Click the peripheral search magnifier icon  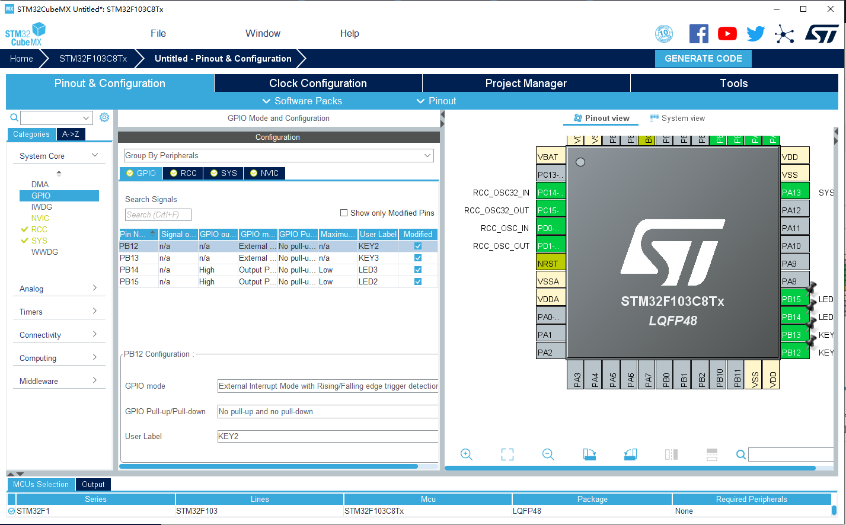click(14, 118)
